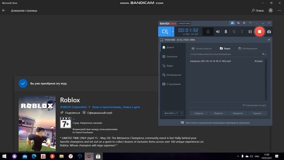Screen dimensions: 284x160
Task: Toggle mouse cursor effects icon in Bandicam
Action: (x=234, y=32)
